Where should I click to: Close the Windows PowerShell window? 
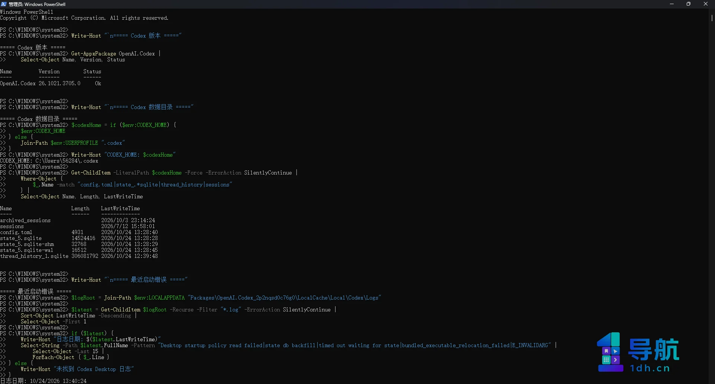click(706, 4)
